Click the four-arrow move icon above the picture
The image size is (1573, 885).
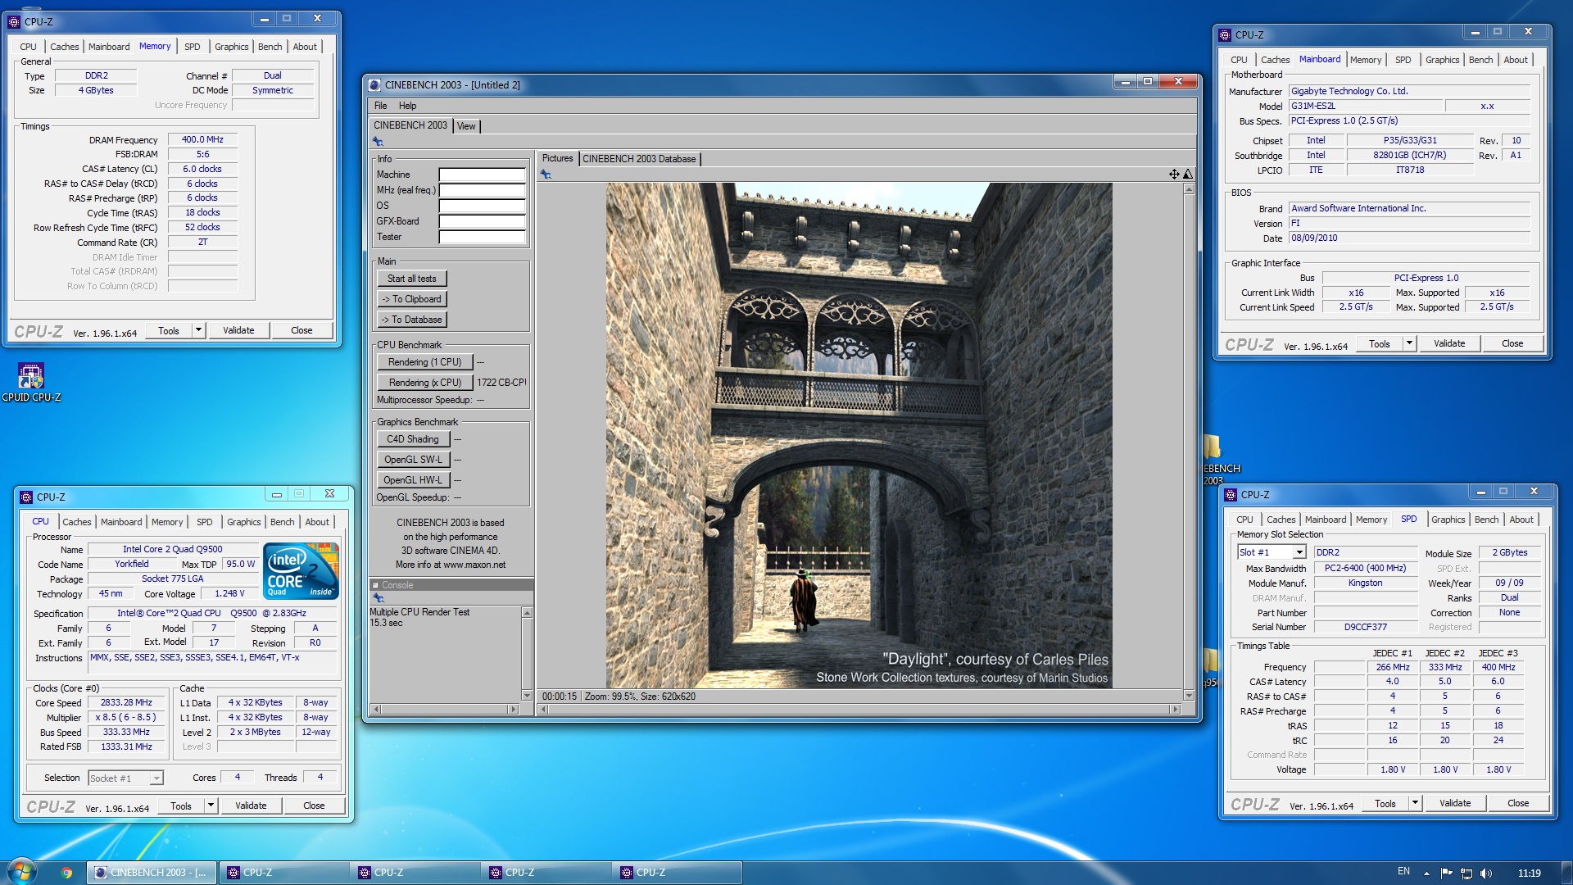(1174, 174)
